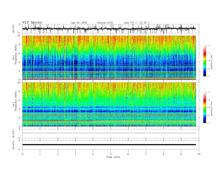Click inside the ch.1 spectrogram panel
Image resolution: width=224 pixels, height=173 pixels.
tap(109, 58)
